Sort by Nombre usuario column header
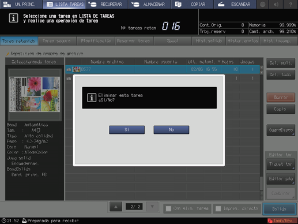The image size is (298, 224). click(161, 62)
